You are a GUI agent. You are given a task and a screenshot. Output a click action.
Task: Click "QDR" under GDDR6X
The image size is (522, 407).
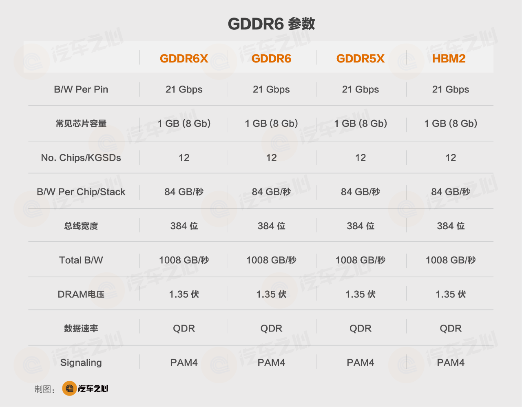click(x=184, y=328)
